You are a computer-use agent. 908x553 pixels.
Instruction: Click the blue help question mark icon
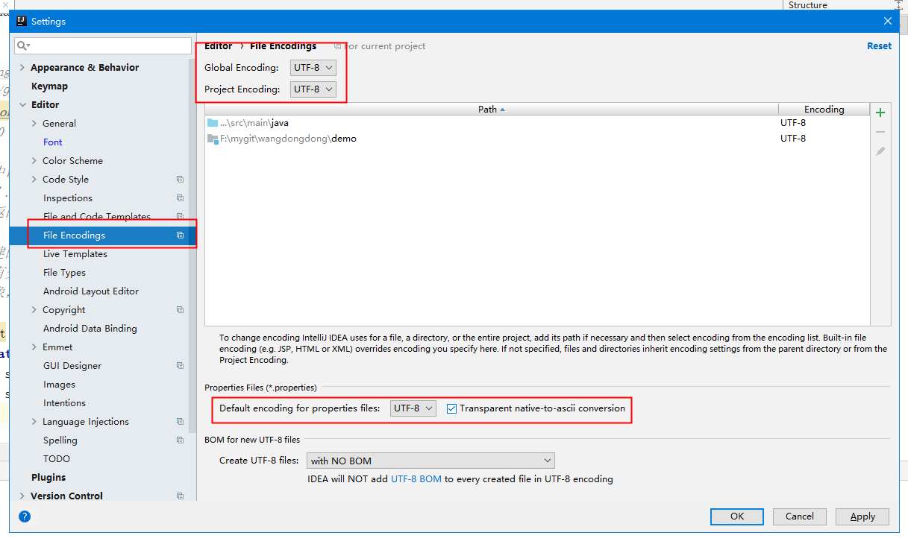pyautogui.click(x=25, y=516)
